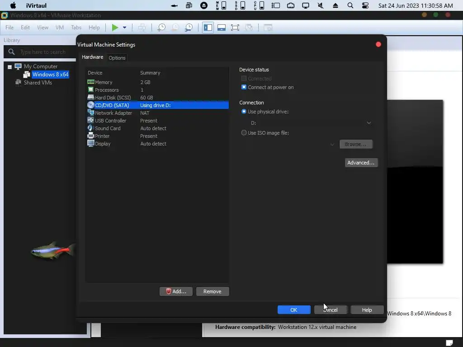Click the Browse... button
This screenshot has width=463, height=347.
(356, 144)
